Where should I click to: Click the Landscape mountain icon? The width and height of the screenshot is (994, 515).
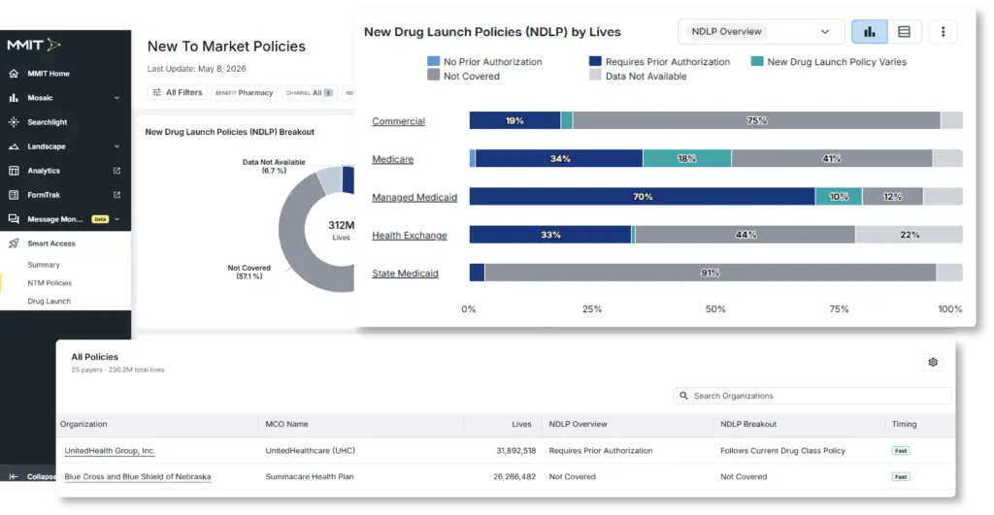tap(14, 146)
